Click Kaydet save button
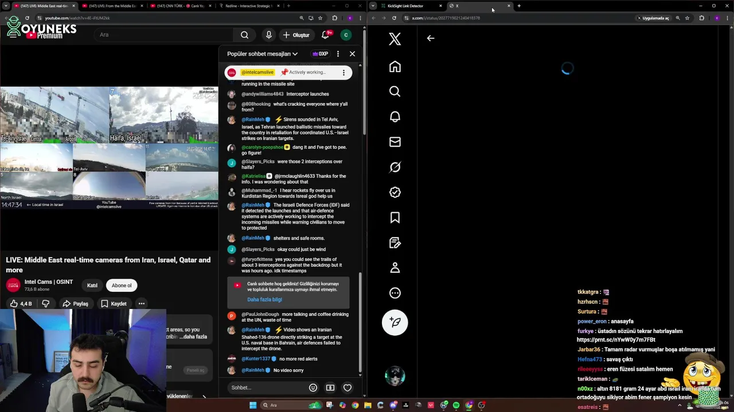Image resolution: width=734 pixels, height=412 pixels. tap(114, 304)
